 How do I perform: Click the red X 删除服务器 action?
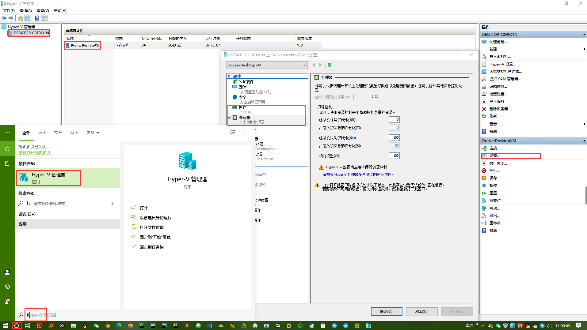point(484,109)
